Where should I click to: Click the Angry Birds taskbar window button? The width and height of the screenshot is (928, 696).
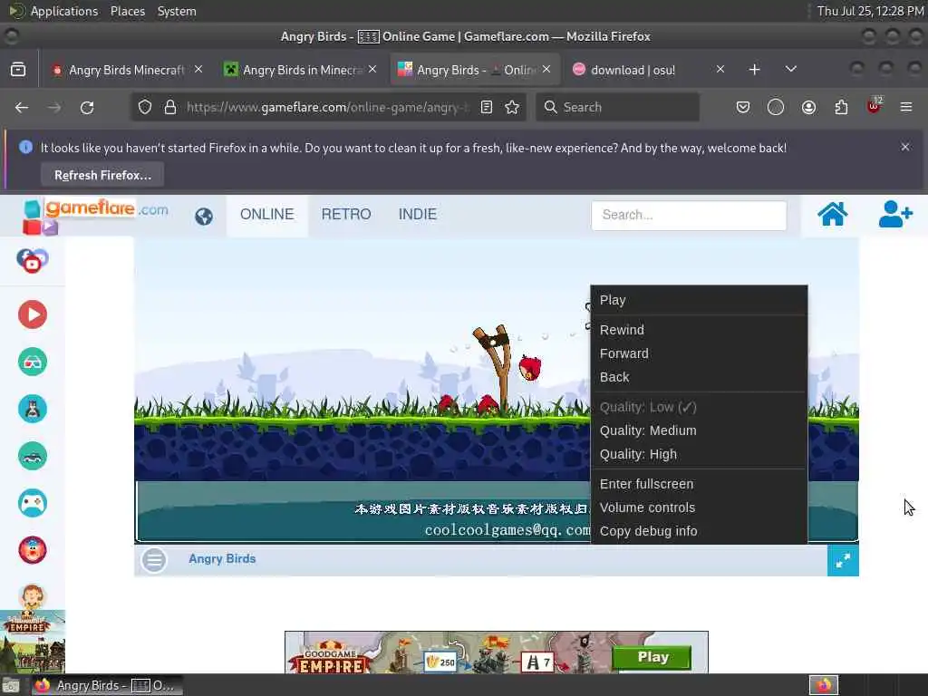pyautogui.click(x=107, y=685)
